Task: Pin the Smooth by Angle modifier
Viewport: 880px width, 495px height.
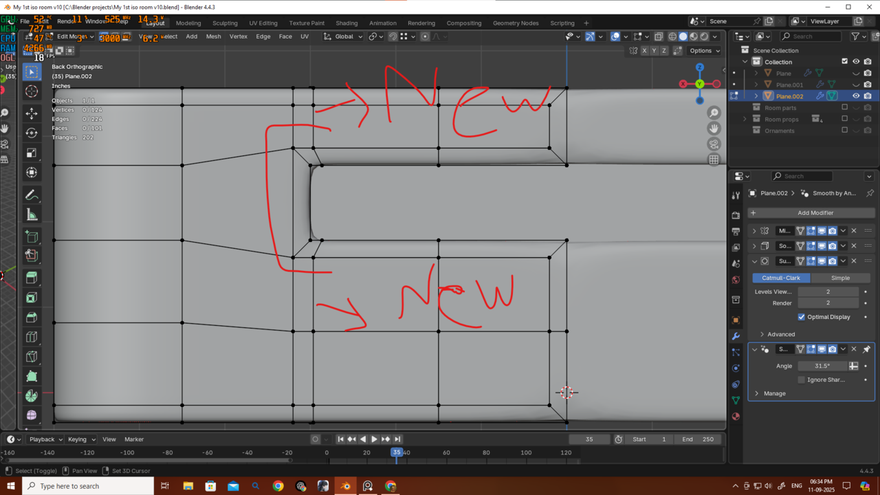Action: tap(866, 349)
